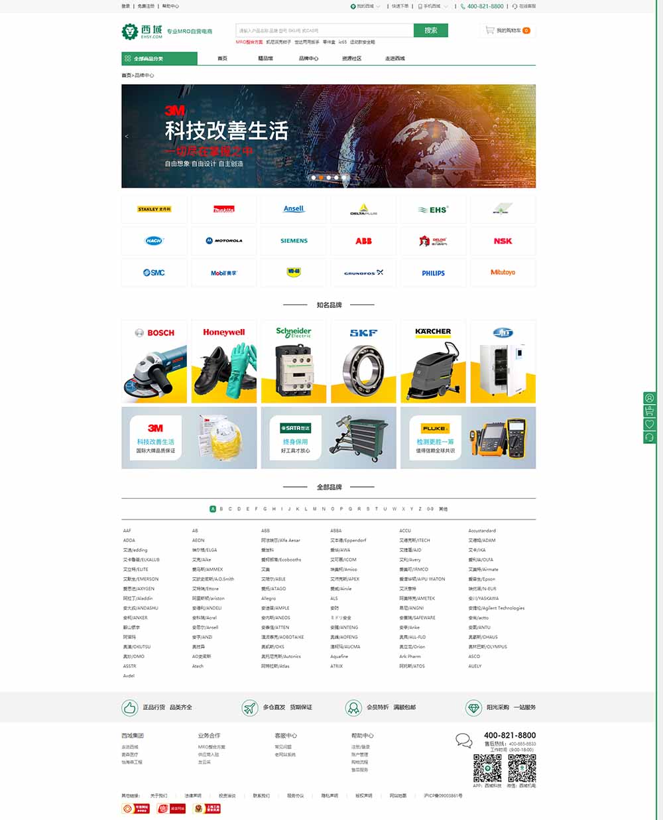Image resolution: width=663 pixels, height=820 pixels.
Task: Open 精品馆 in the navigation bar
Action: tap(265, 58)
